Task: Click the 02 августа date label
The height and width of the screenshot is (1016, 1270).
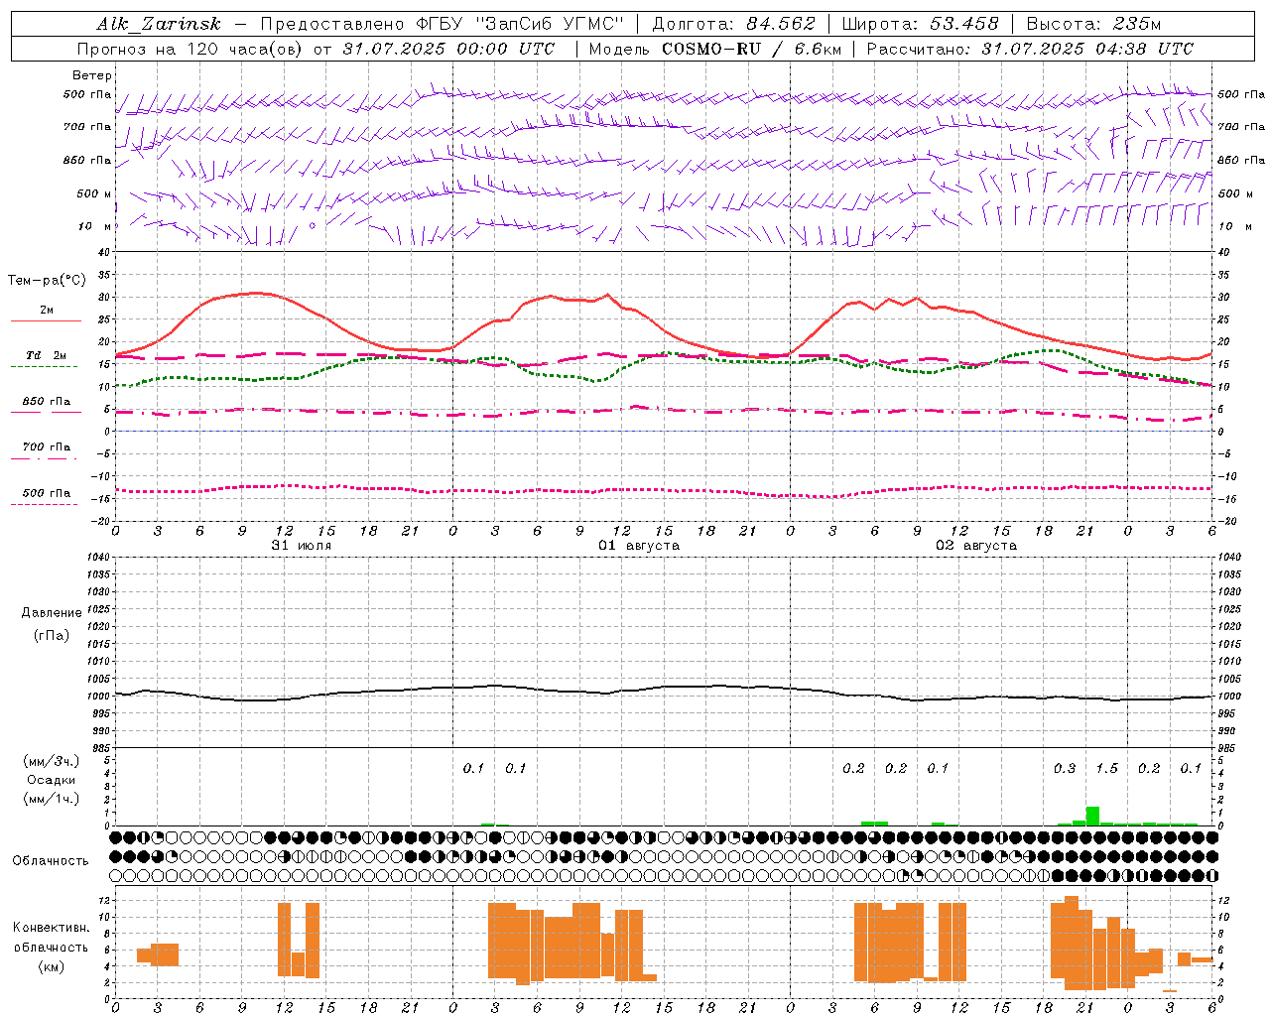Action: [x=976, y=546]
